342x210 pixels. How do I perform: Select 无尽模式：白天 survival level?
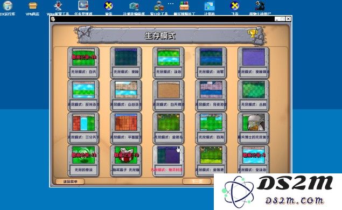[83, 63]
